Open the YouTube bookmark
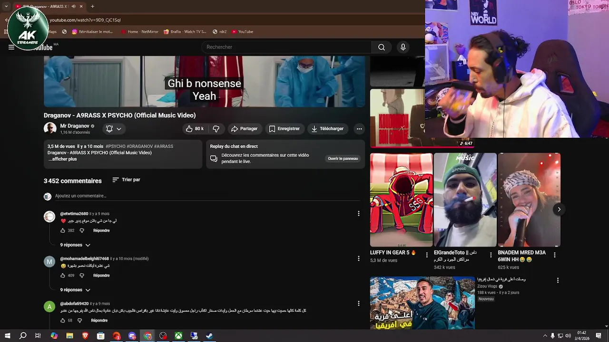This screenshot has height=342, width=609. point(243,32)
